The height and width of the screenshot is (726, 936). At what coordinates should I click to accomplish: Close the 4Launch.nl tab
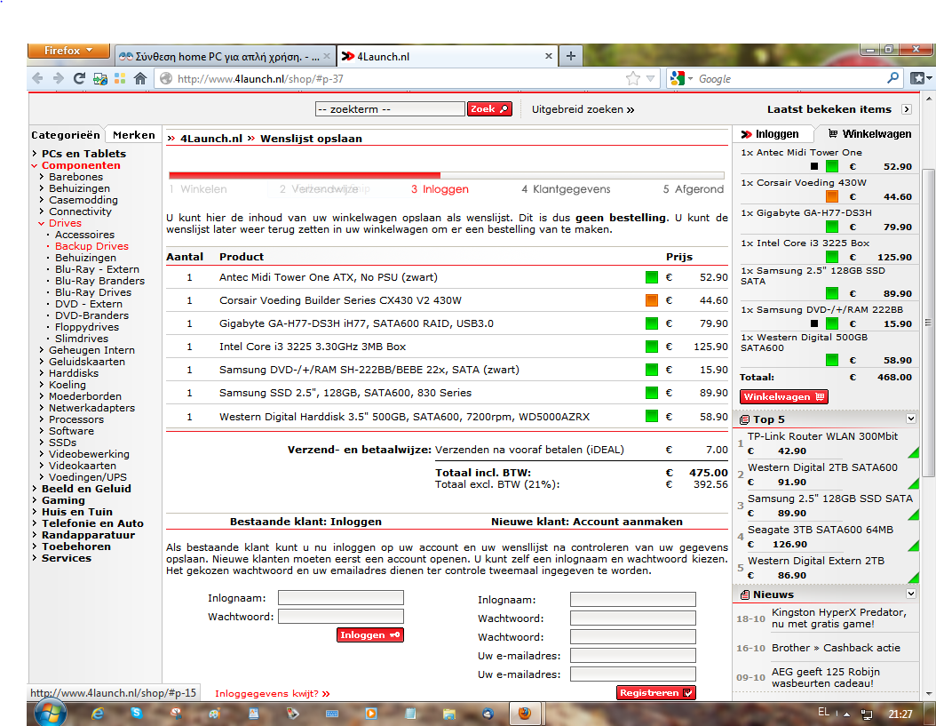[x=549, y=56]
